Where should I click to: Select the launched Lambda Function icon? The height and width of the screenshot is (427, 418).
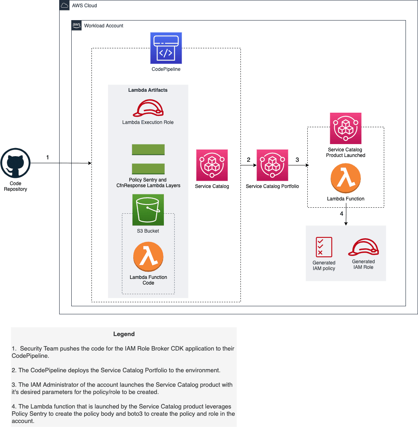click(346, 178)
